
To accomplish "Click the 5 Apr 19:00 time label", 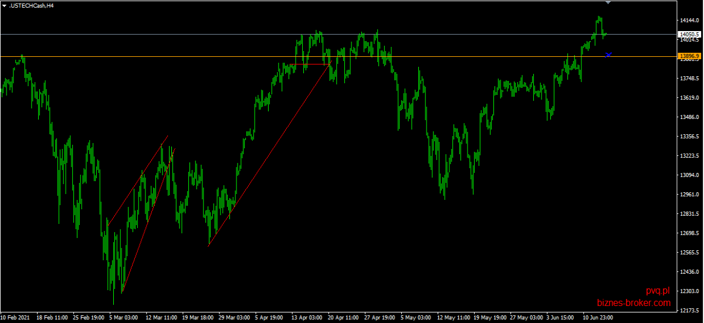I will [x=269, y=318].
